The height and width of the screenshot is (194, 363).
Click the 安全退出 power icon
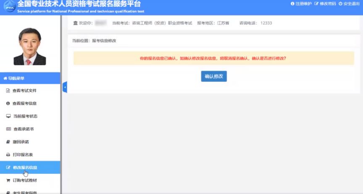click(340, 4)
